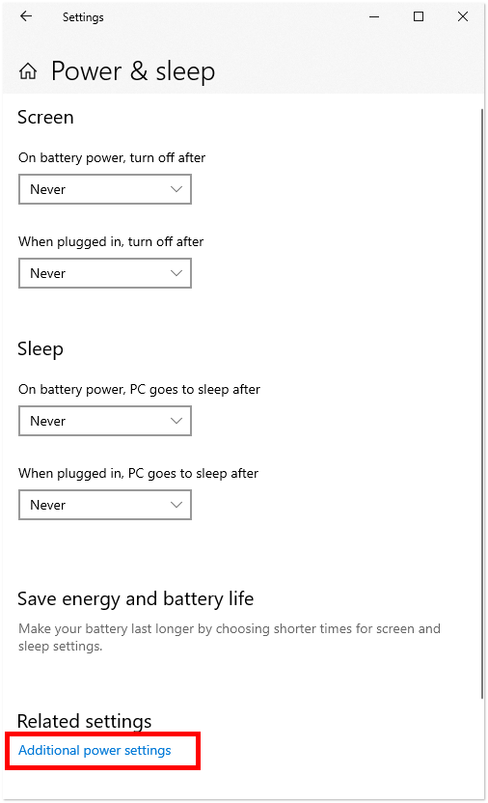Image resolution: width=488 pixels, height=803 pixels.
Task: Go back using the arrow icon
Action: click(26, 16)
